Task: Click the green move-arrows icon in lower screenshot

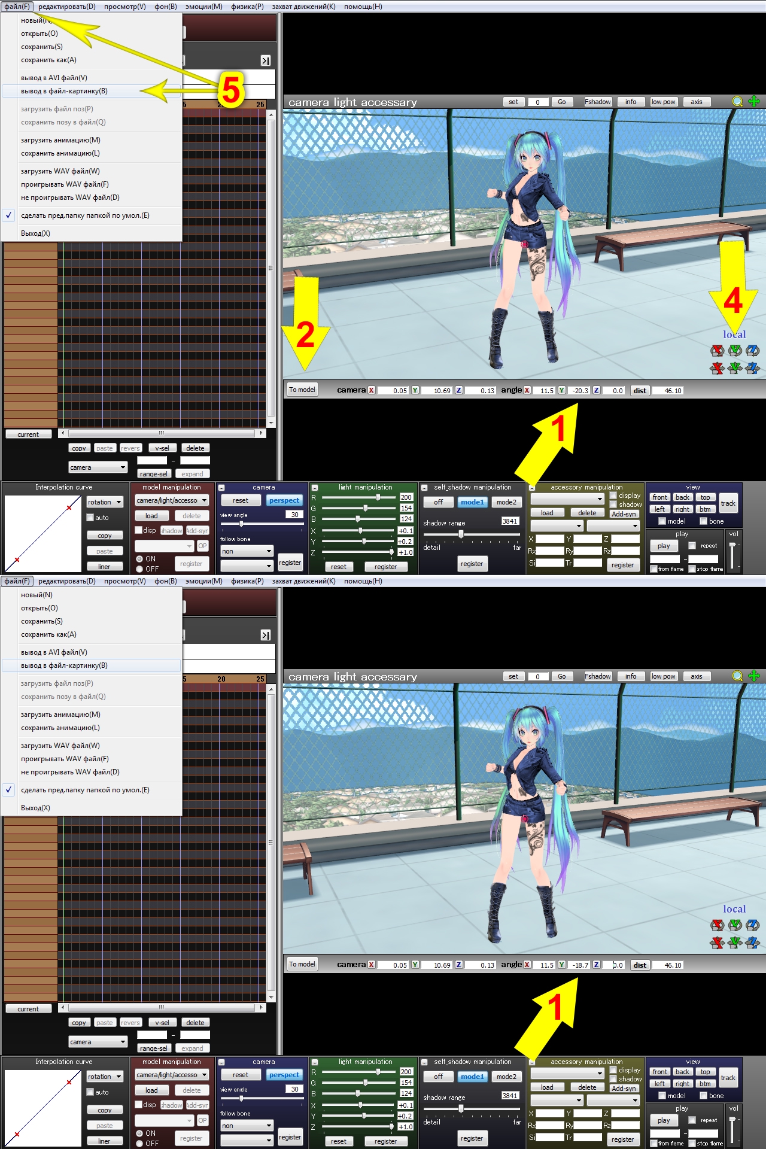Action: 754,676
